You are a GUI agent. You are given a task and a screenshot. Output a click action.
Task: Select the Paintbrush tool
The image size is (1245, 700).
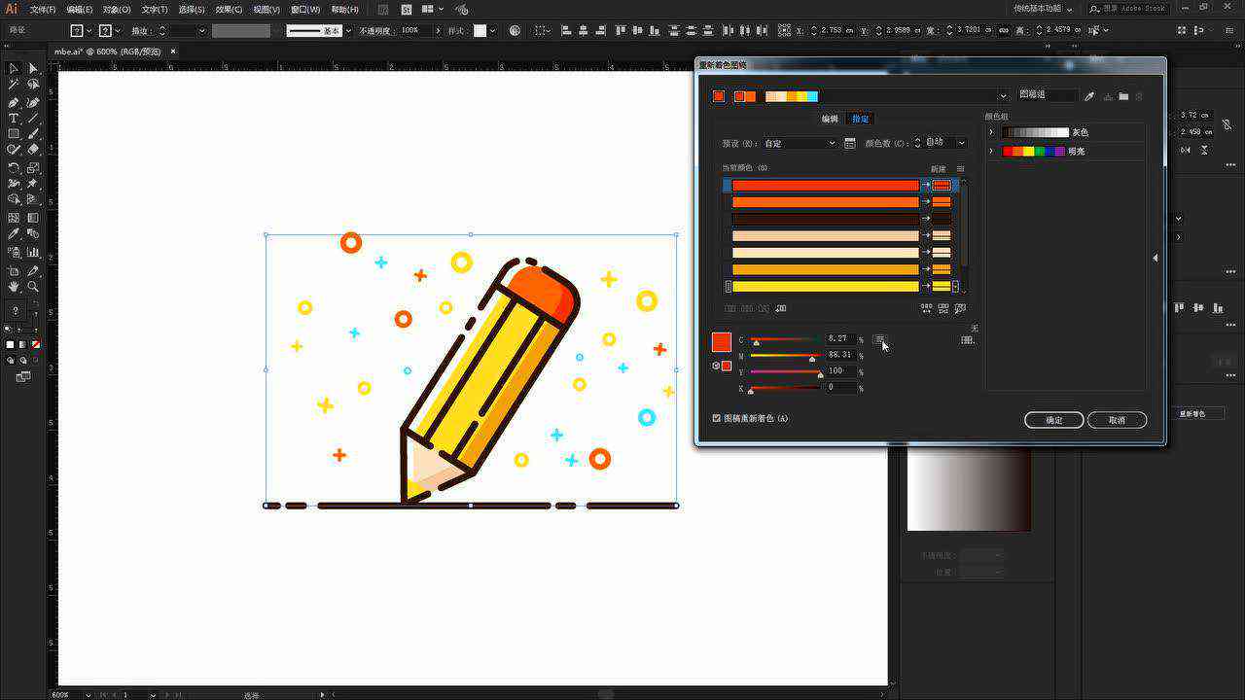[x=33, y=134]
